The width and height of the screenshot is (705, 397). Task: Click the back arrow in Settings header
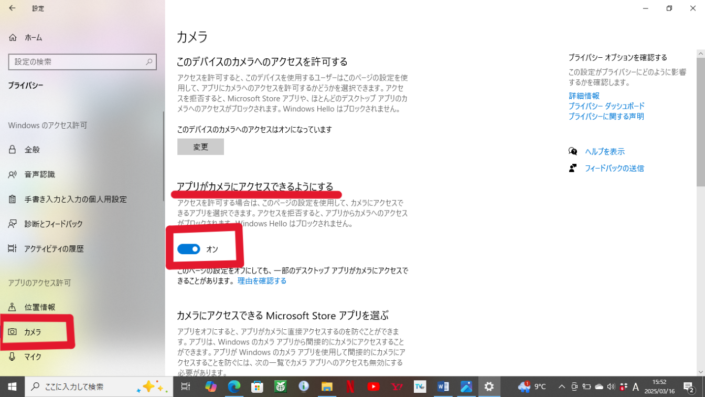pos(12,8)
